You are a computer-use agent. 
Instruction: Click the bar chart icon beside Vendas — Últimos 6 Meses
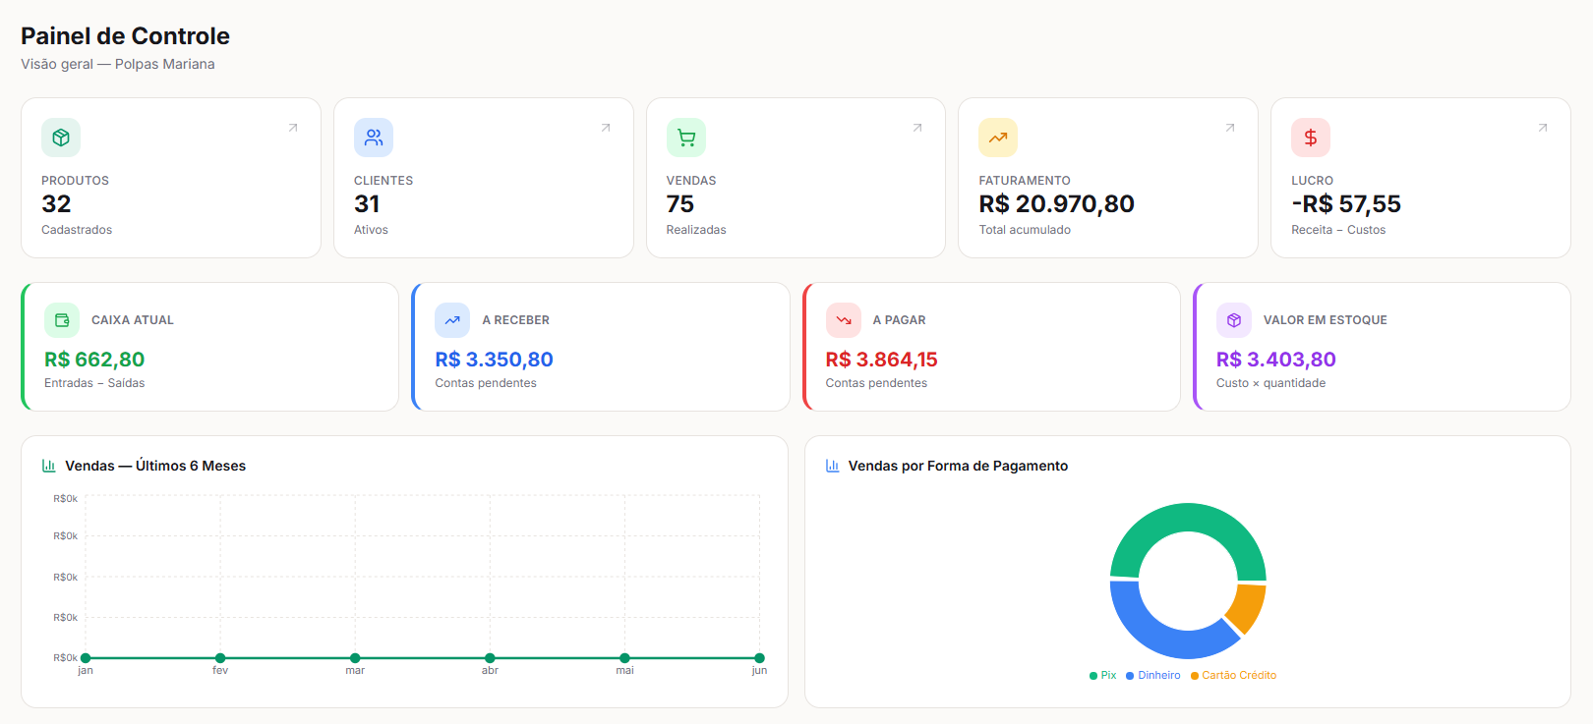click(x=49, y=466)
